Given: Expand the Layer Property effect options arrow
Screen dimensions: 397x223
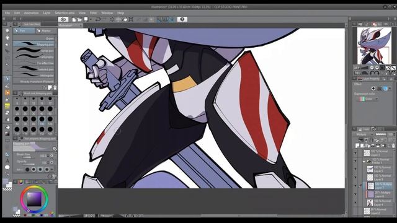Looking at the screenshot, I should coord(390,89).
